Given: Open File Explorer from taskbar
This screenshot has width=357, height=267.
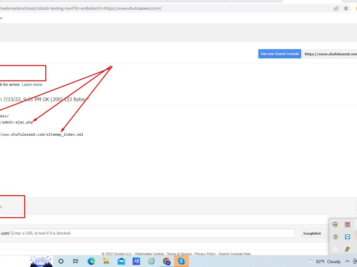Looking at the screenshot, I should pyautogui.click(x=106, y=261).
